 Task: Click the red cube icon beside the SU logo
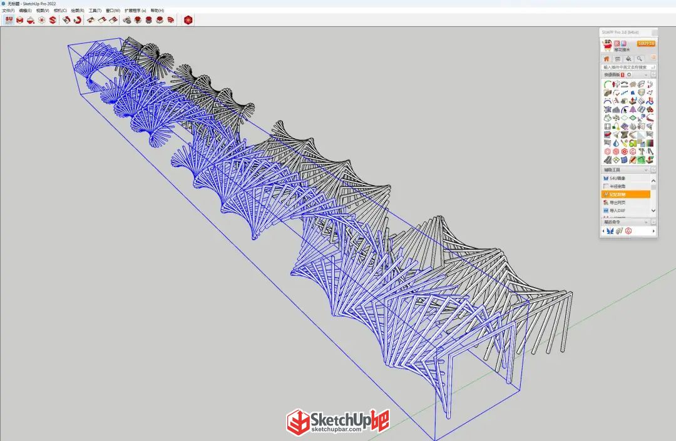click(x=20, y=20)
